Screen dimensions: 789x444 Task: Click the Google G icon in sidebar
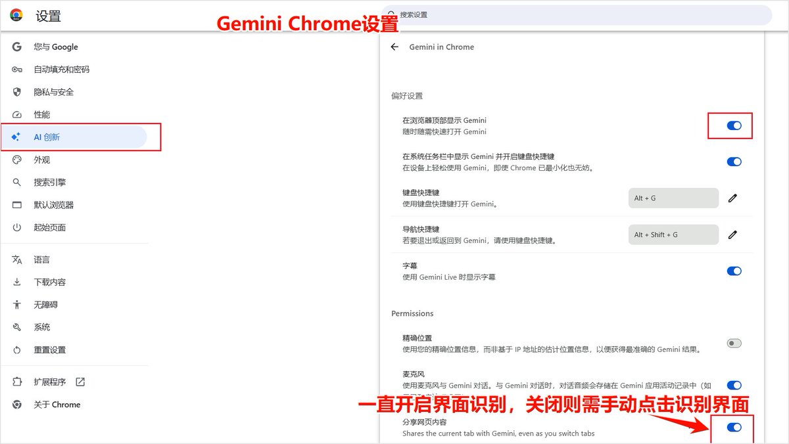pos(17,47)
